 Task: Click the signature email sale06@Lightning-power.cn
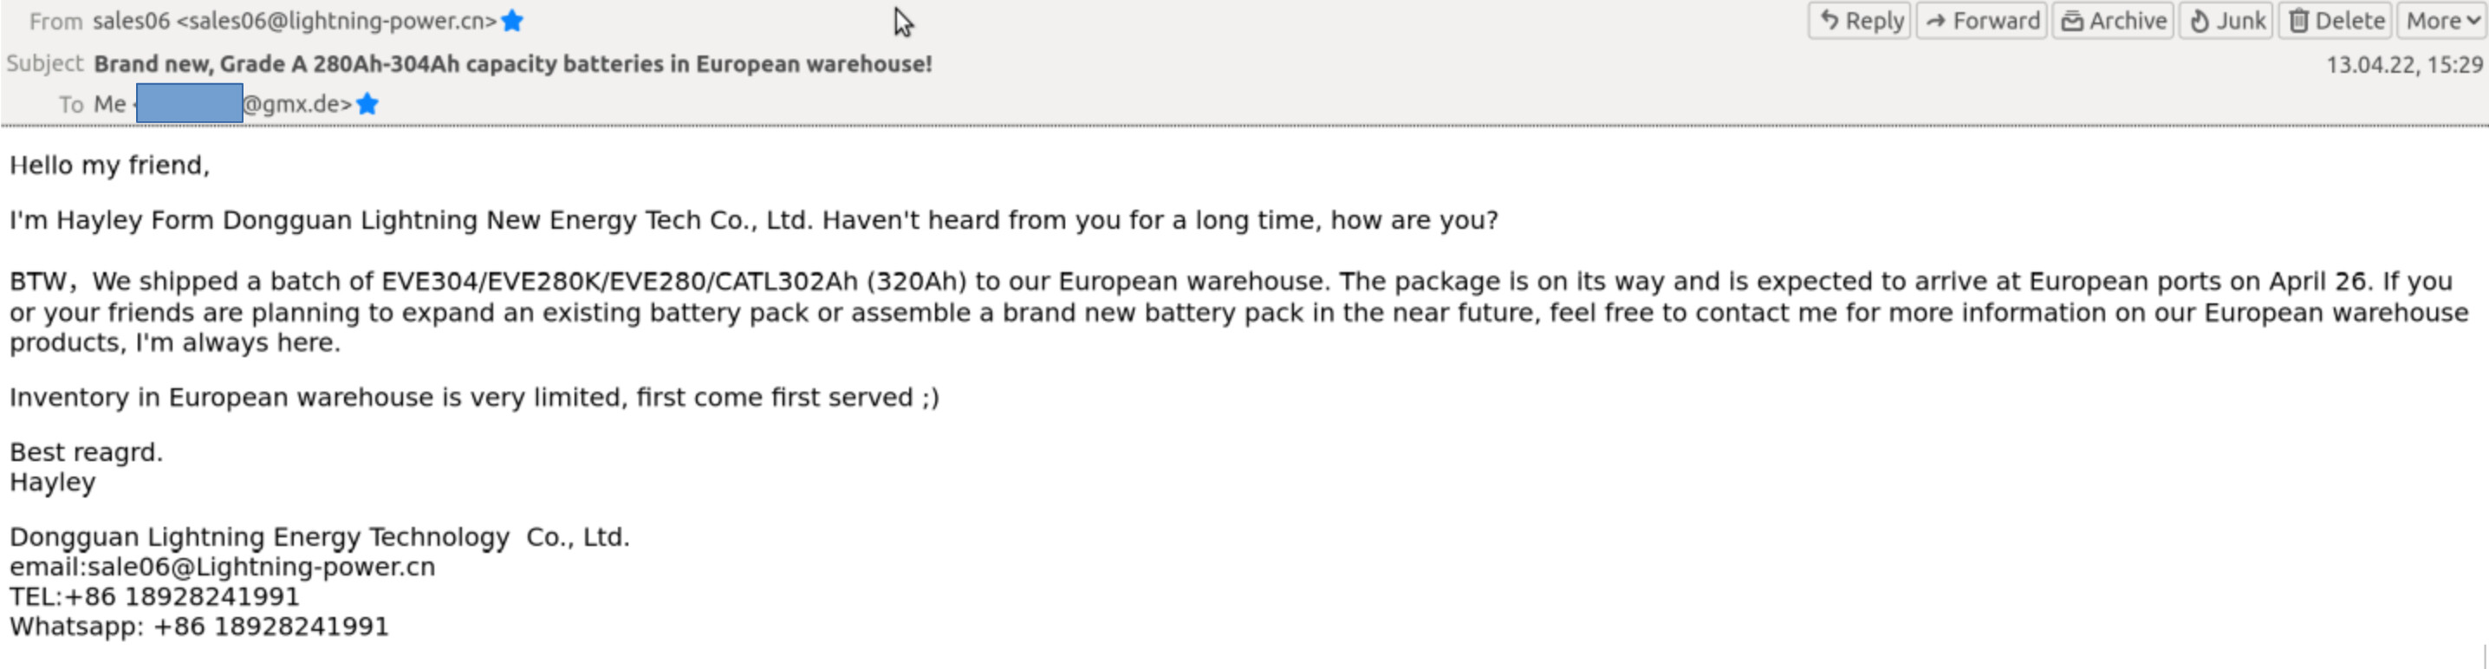coord(261,567)
